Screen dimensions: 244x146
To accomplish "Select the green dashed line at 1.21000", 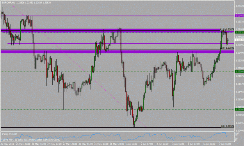I will (x=118, y=109).
